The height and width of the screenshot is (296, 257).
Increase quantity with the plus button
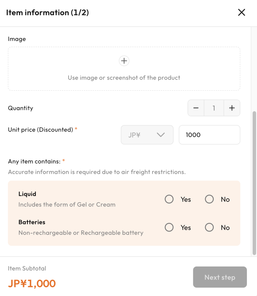(232, 108)
